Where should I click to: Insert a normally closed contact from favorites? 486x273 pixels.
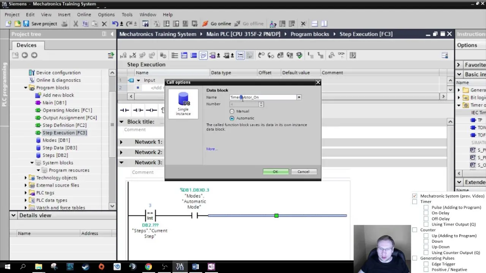138,110
